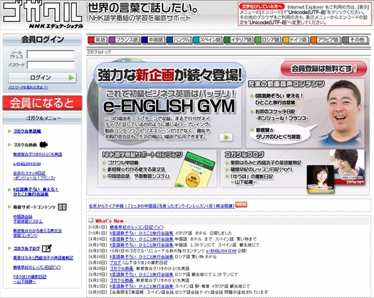The image size is (374, 298).
Task: Open sidebar link 右京のスケッチ日記
Action: click(34, 175)
